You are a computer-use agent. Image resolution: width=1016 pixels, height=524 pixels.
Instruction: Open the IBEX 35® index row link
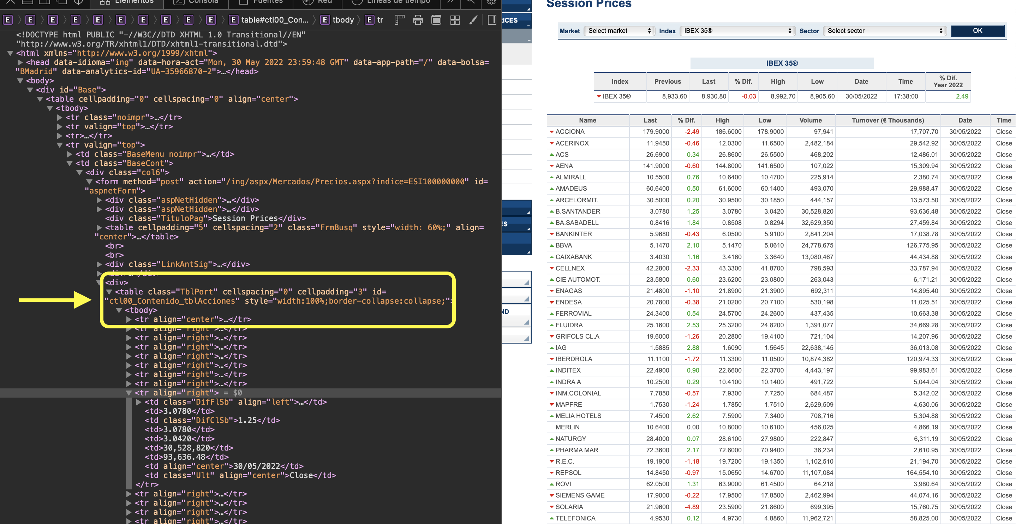pos(616,96)
